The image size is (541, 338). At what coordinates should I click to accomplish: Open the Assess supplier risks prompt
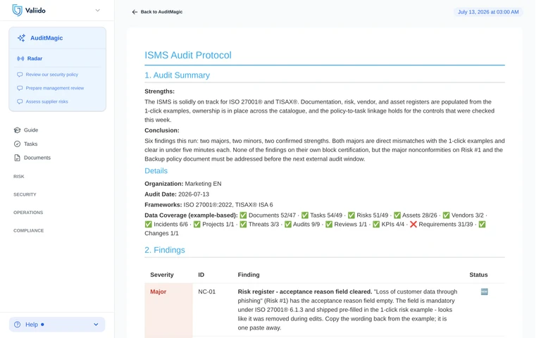(x=46, y=101)
